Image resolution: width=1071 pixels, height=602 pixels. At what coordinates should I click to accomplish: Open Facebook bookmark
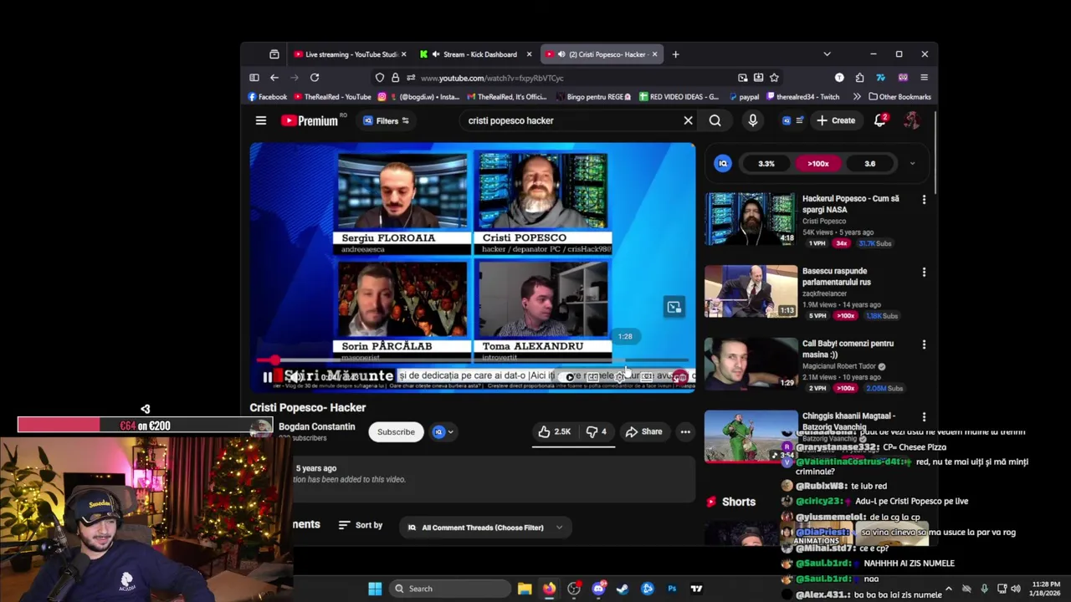tap(268, 97)
